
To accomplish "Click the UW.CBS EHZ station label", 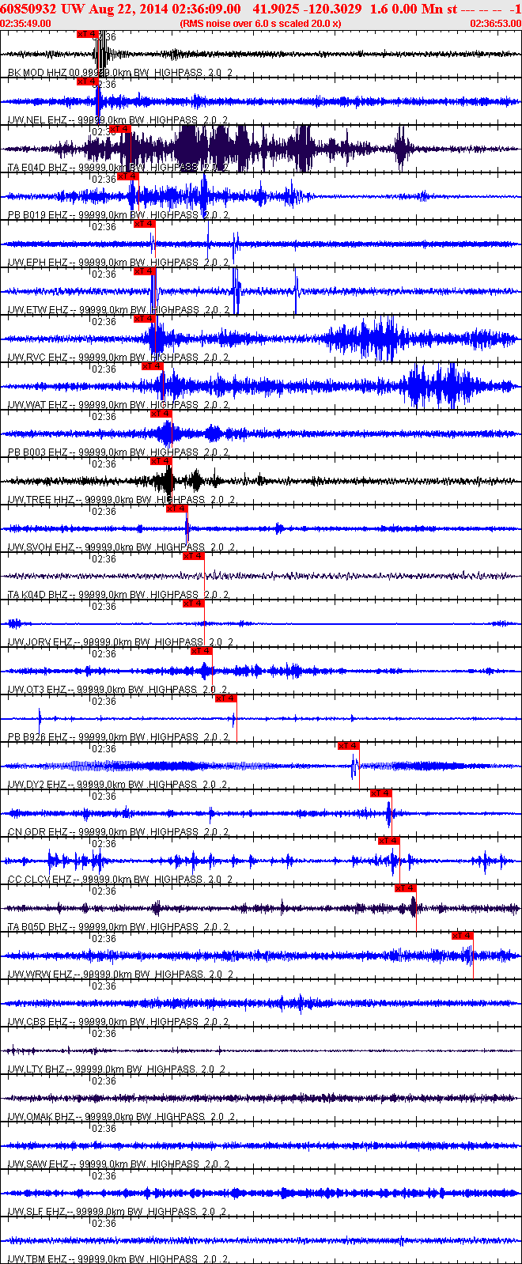I will (x=119, y=1022).
